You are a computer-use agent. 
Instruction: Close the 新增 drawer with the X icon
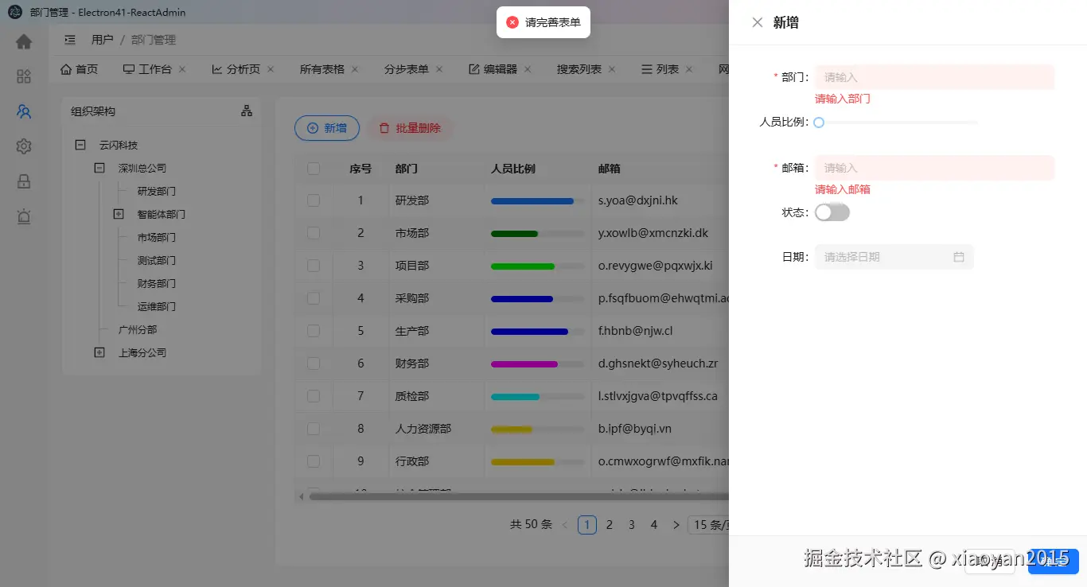pos(758,22)
